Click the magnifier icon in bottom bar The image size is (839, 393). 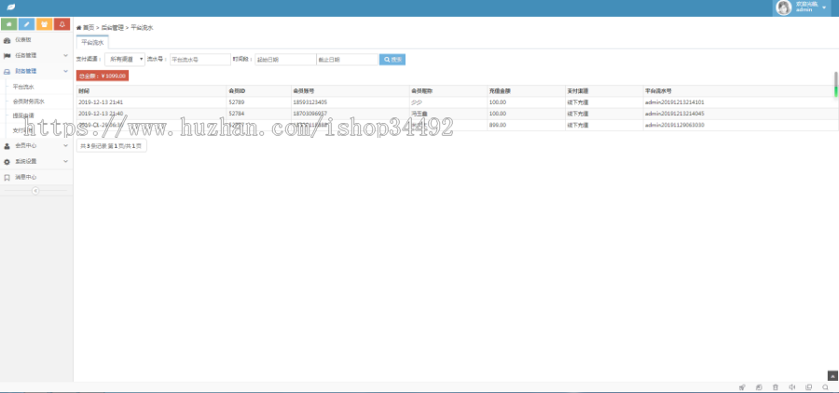pos(825,386)
